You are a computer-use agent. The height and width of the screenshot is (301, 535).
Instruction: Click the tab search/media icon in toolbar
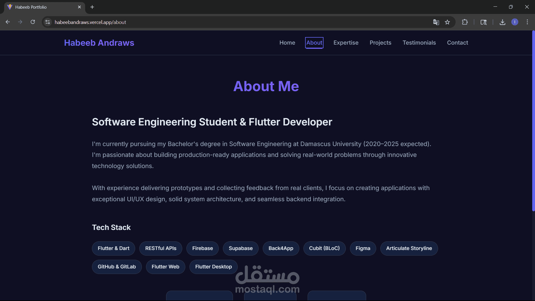(483, 22)
